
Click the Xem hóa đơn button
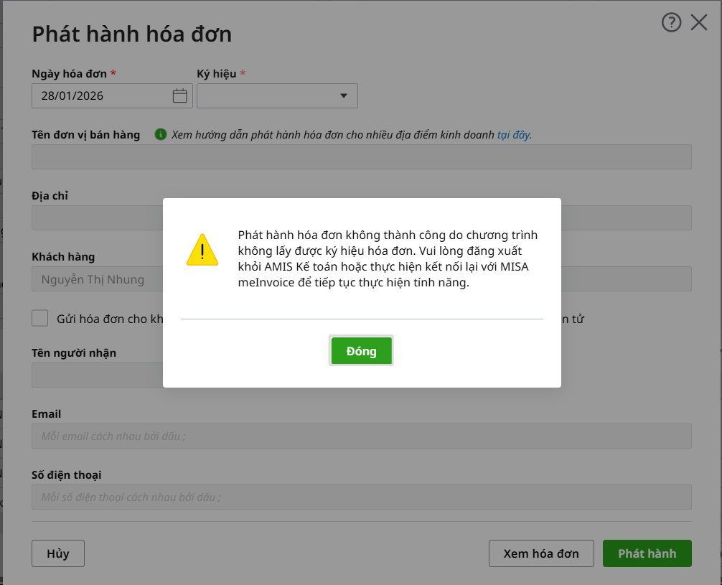tap(540, 553)
